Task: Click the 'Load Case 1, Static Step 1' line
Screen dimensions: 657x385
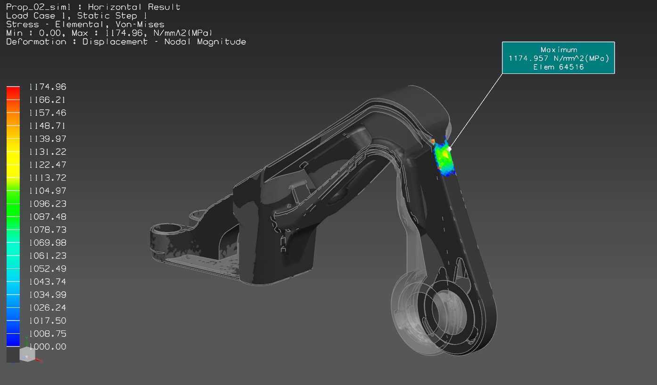Action: [77, 16]
